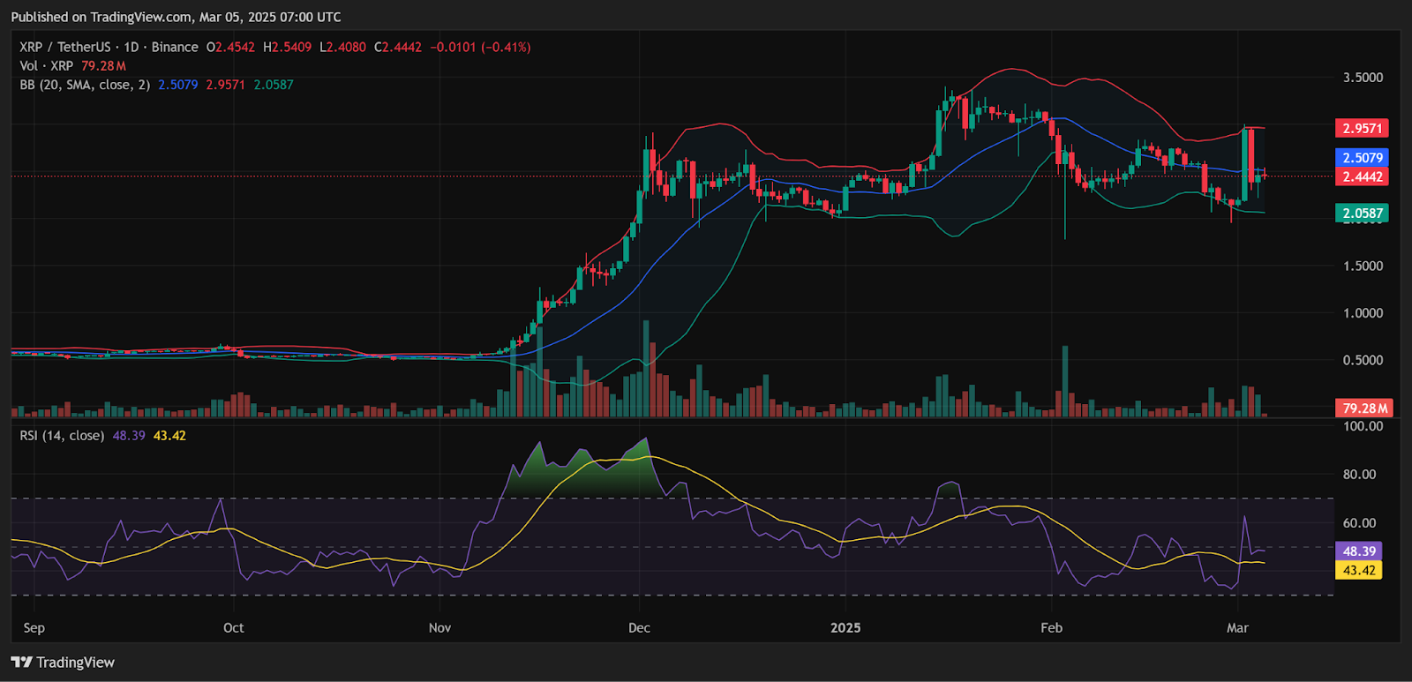Click the red 2.9571 upper band price tag

tap(1362, 129)
